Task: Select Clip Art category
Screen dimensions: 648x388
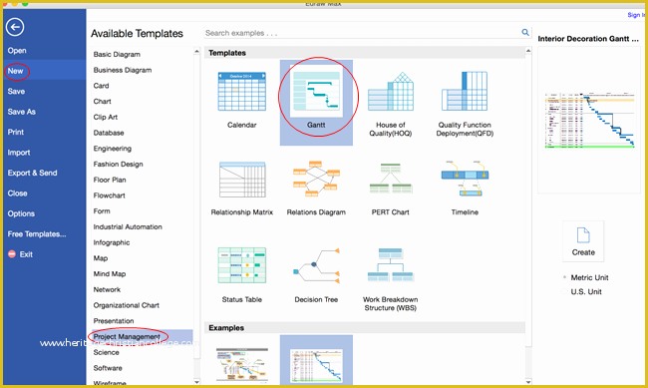Action: [x=106, y=117]
